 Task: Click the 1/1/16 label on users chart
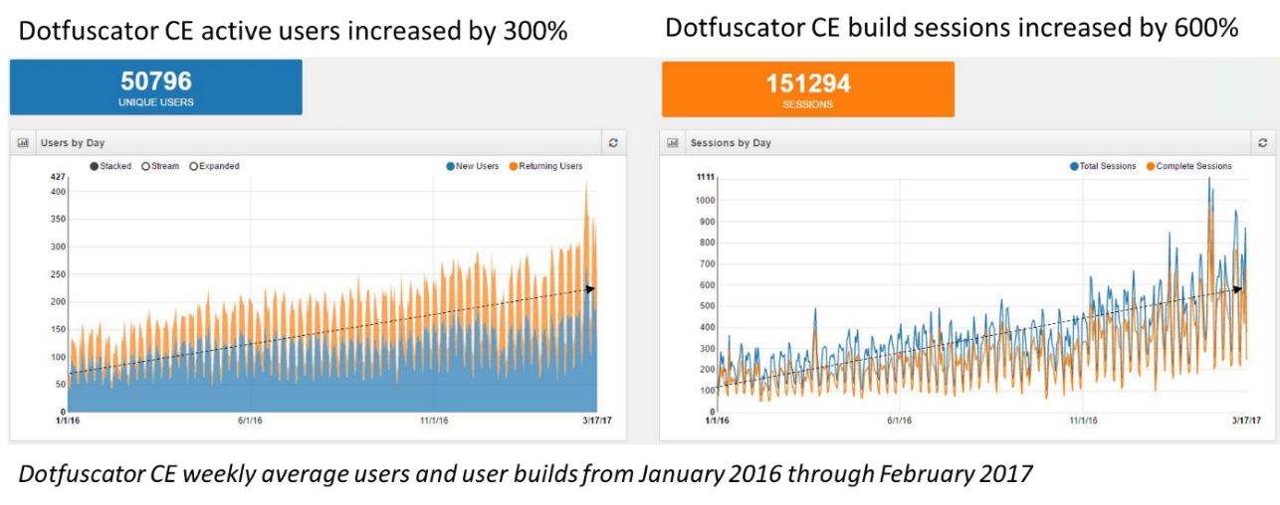(66, 420)
